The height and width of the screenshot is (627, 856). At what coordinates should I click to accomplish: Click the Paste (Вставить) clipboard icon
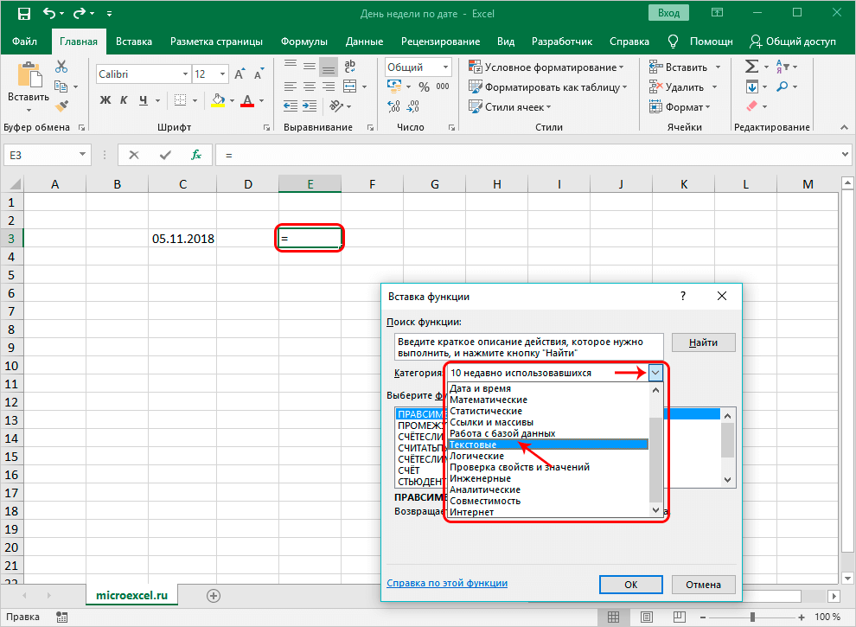click(x=29, y=75)
